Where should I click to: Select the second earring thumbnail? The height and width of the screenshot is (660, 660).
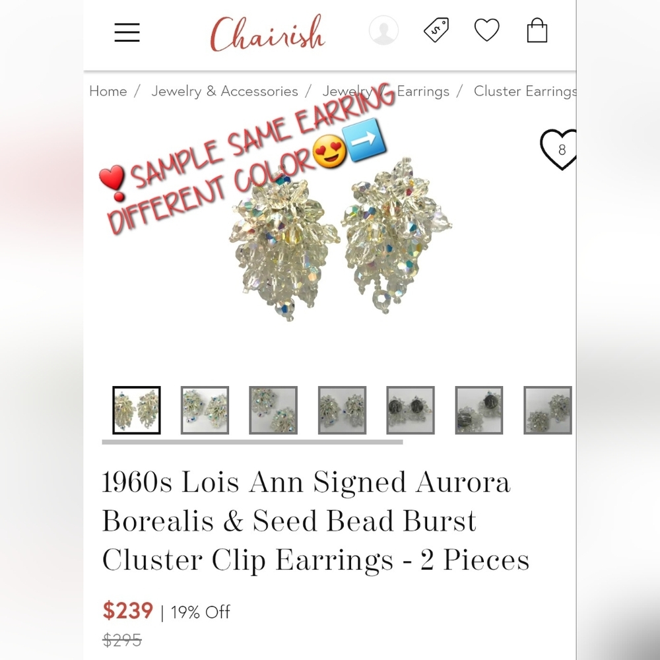205,410
